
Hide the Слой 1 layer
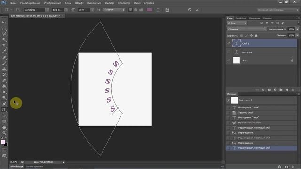229,43
